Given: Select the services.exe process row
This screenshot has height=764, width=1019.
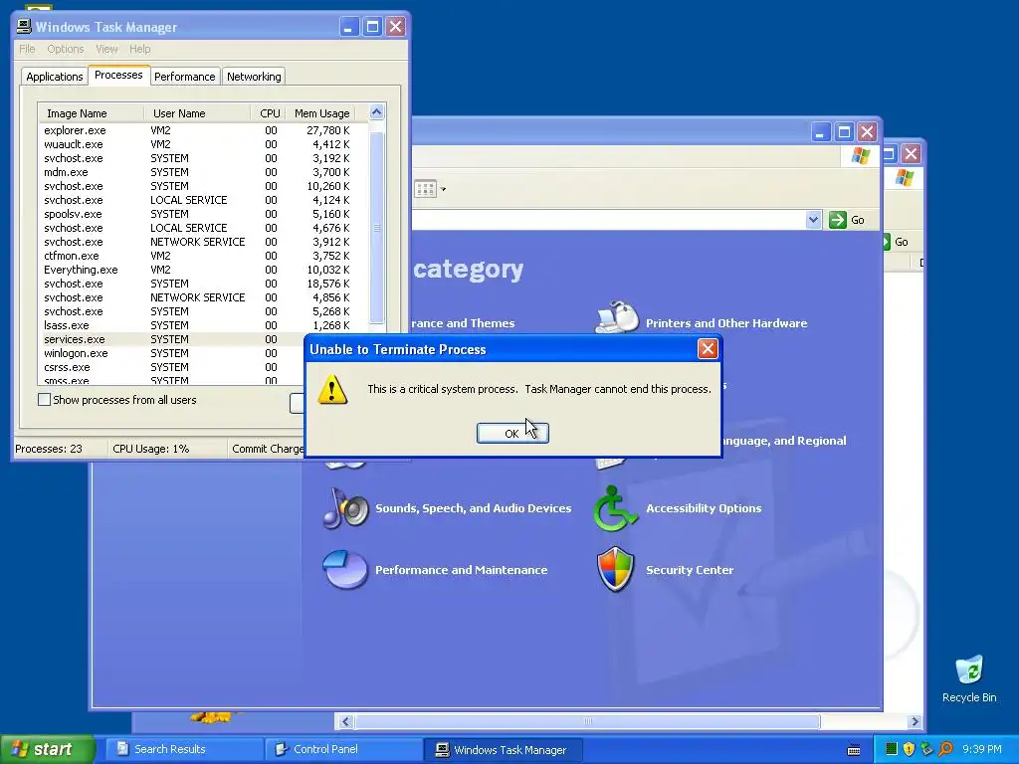Looking at the screenshot, I should 172,339.
